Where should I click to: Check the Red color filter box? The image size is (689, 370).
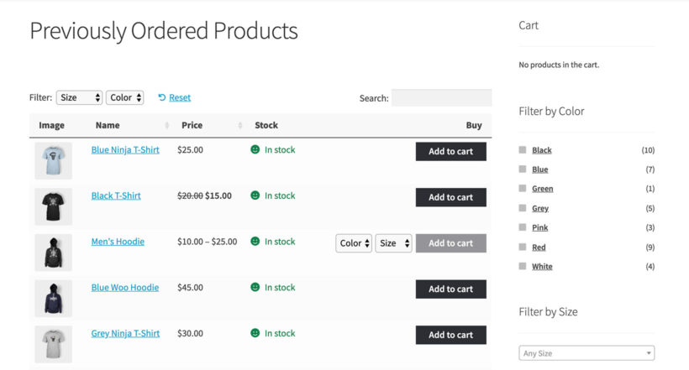[x=523, y=247]
